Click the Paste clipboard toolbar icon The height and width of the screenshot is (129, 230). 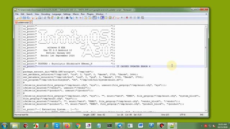(x=53, y=18)
